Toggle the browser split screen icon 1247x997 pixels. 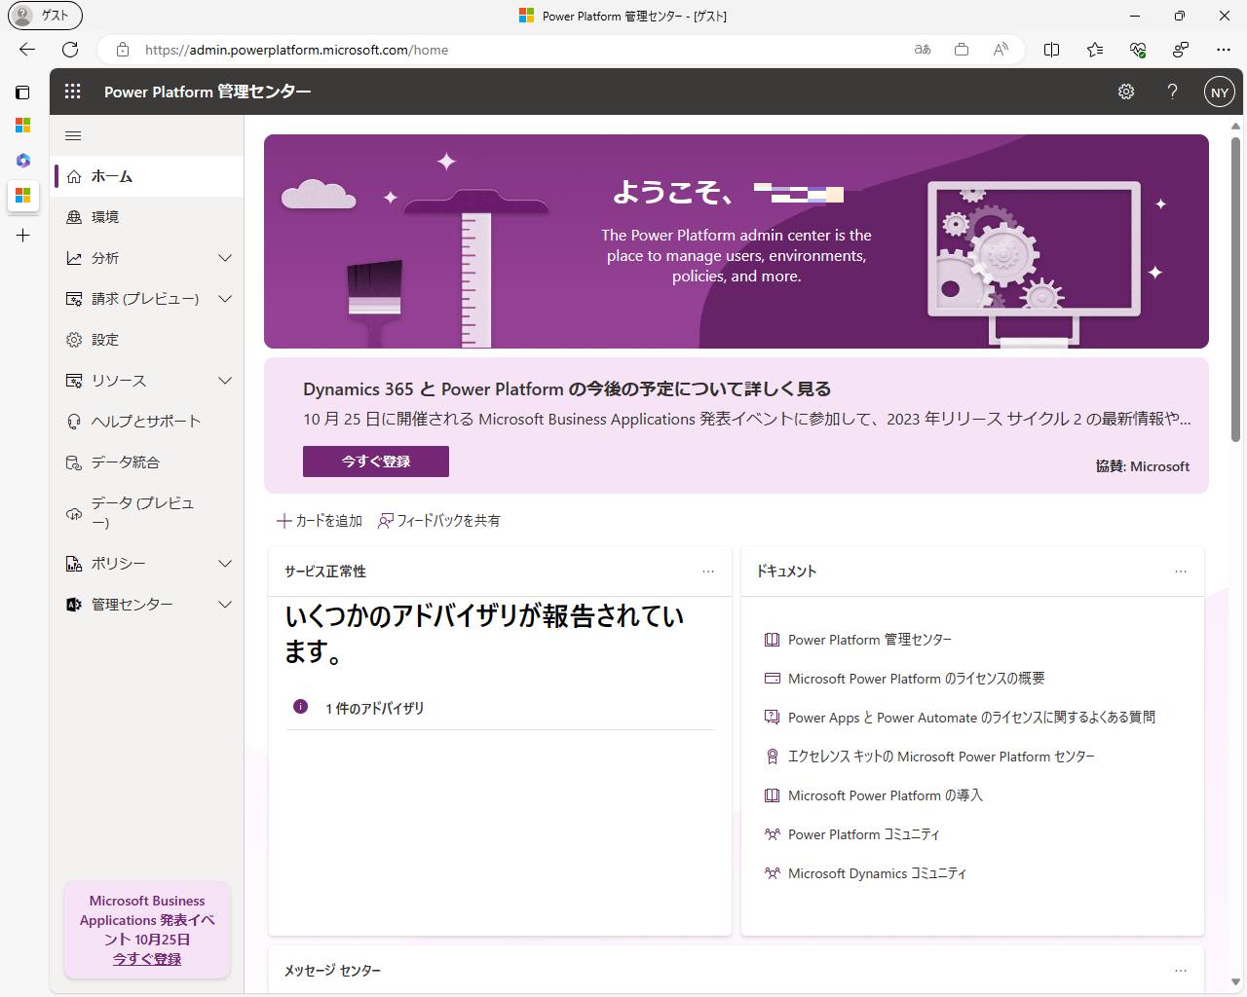click(x=1051, y=50)
